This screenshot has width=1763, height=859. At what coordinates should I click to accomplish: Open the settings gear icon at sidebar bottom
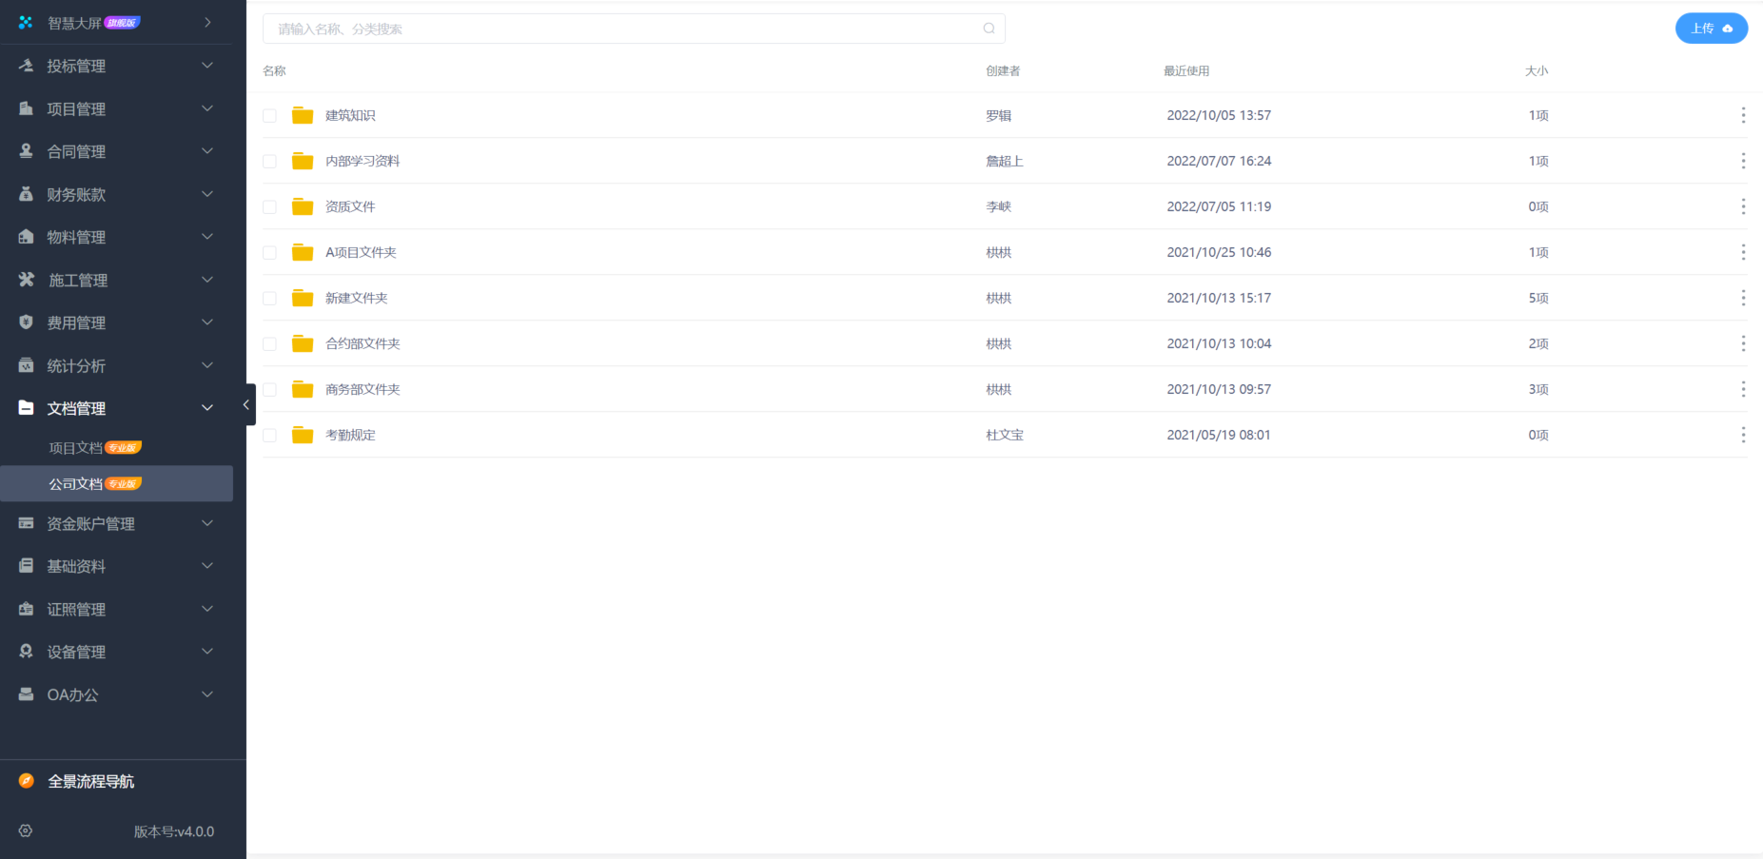click(x=26, y=830)
